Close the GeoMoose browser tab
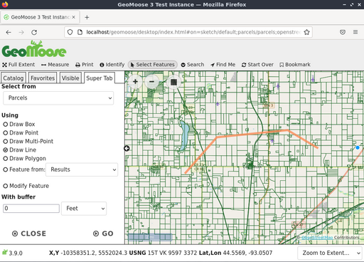Viewport: 364px width, 262px height. [74, 17]
